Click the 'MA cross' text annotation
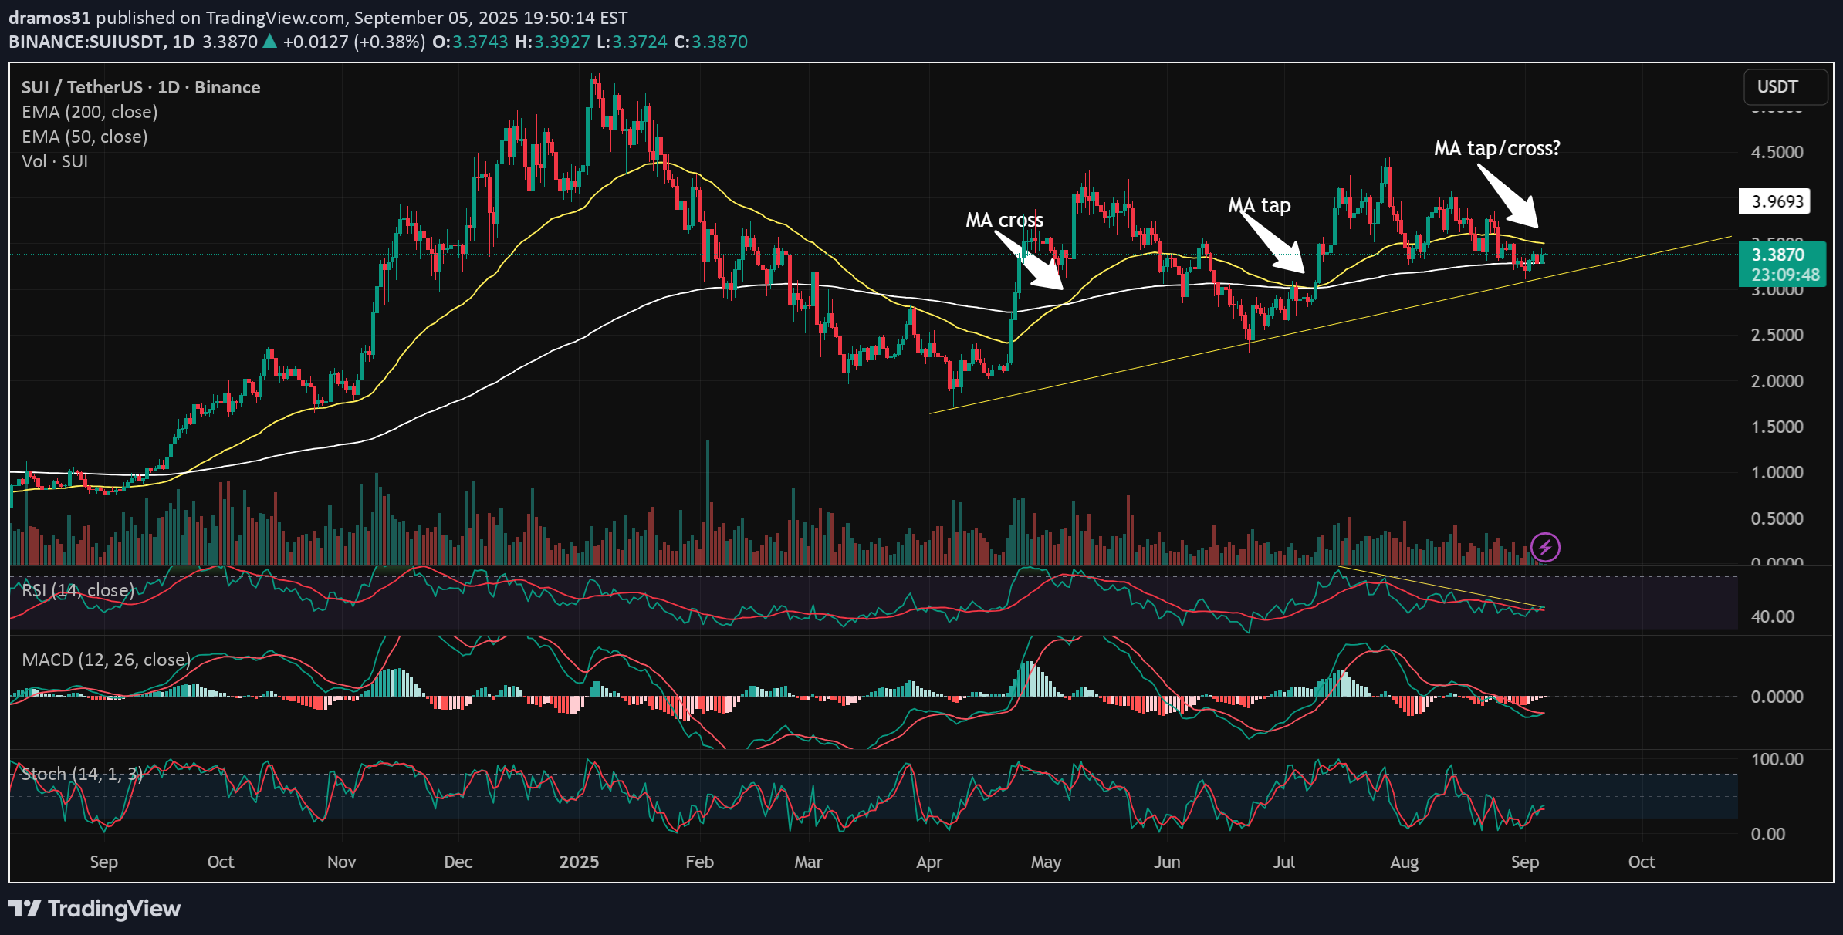The height and width of the screenshot is (935, 1843). tap(1004, 221)
